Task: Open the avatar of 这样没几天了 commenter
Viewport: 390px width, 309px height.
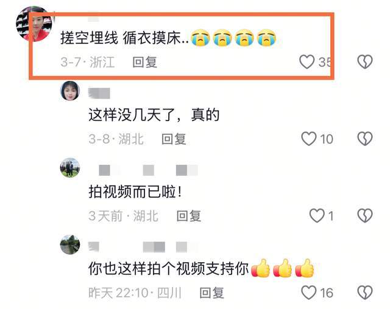Action: point(70,91)
